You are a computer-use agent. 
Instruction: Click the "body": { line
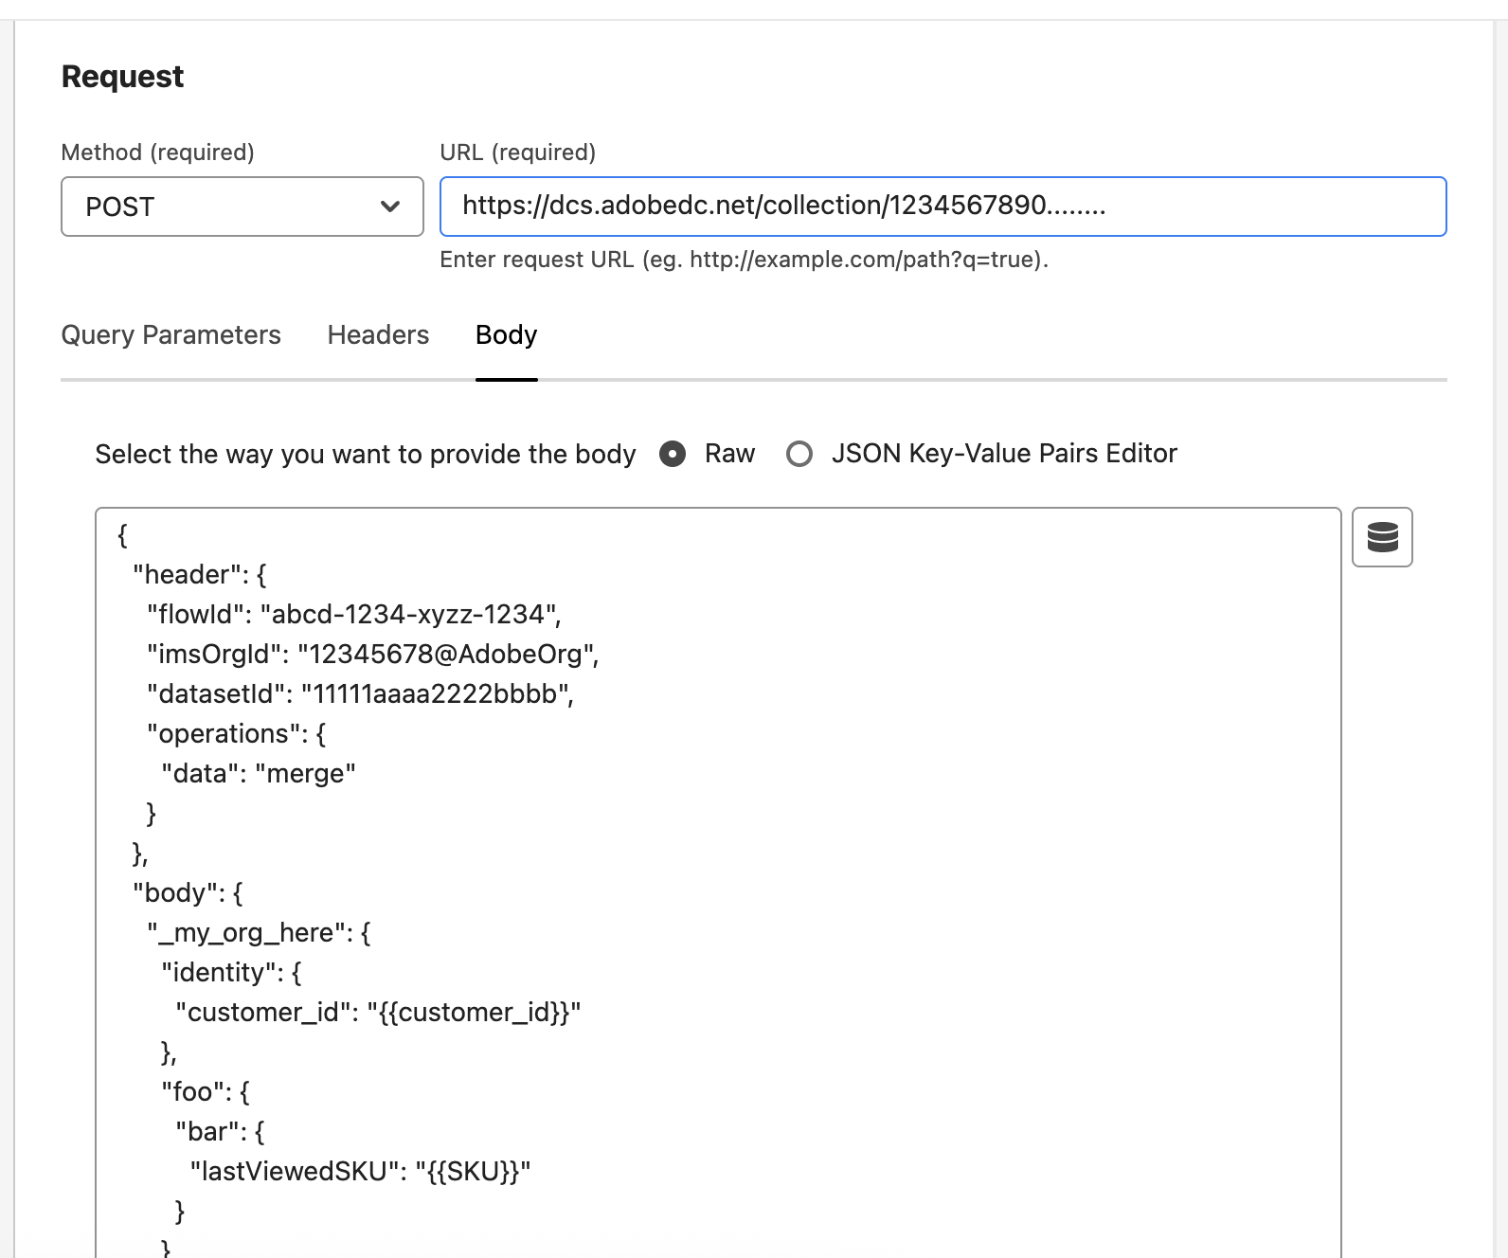click(x=188, y=893)
